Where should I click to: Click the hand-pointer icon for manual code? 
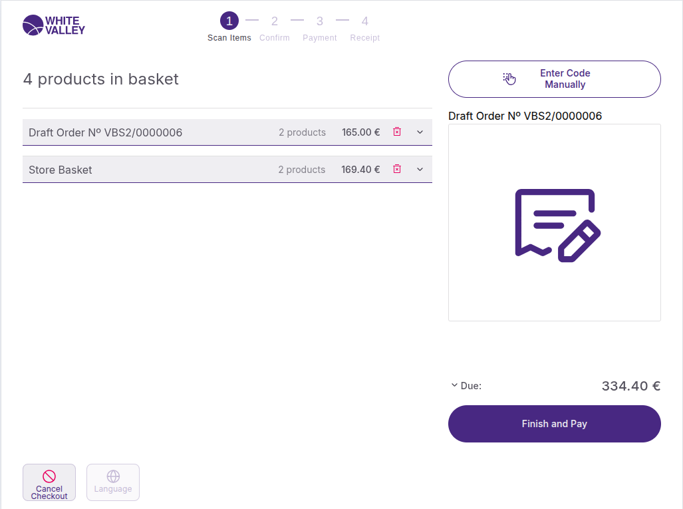point(509,79)
